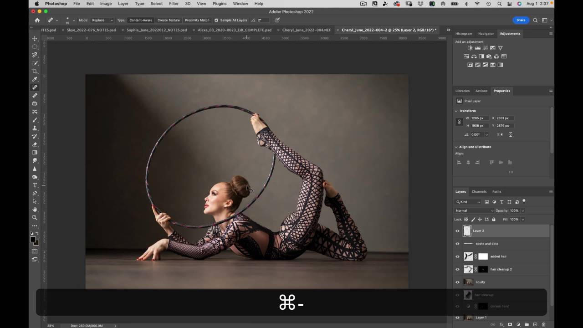Select the Eyedropper tool

[35, 79]
